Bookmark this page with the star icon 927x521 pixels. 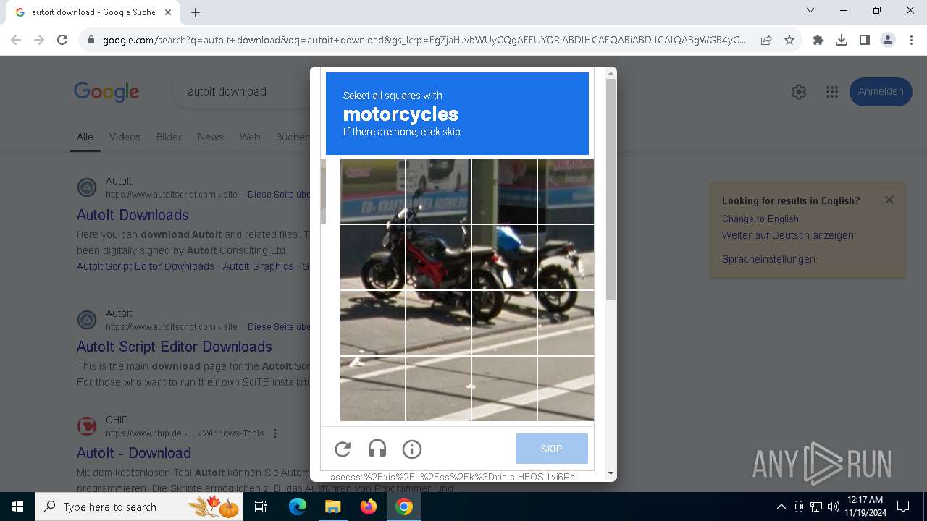(x=789, y=40)
